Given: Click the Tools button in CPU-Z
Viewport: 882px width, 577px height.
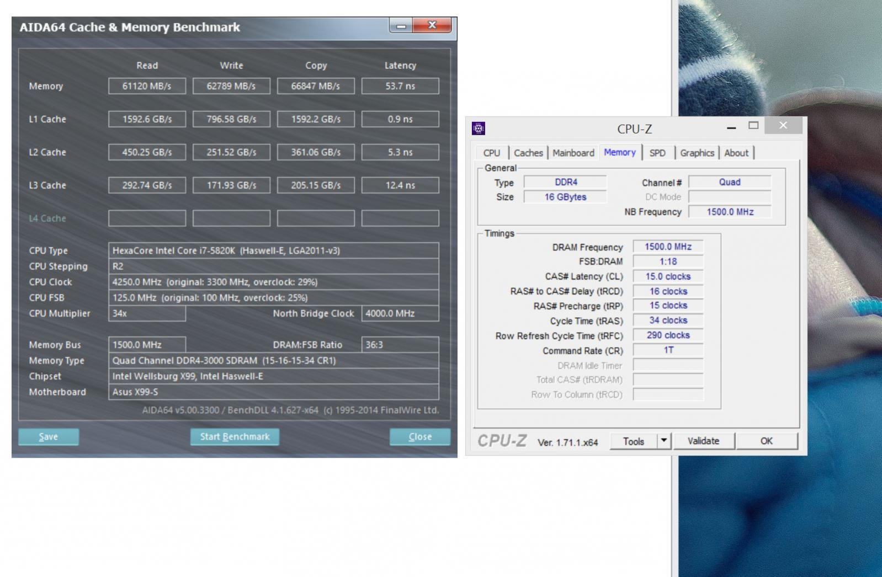Looking at the screenshot, I should click(x=634, y=441).
